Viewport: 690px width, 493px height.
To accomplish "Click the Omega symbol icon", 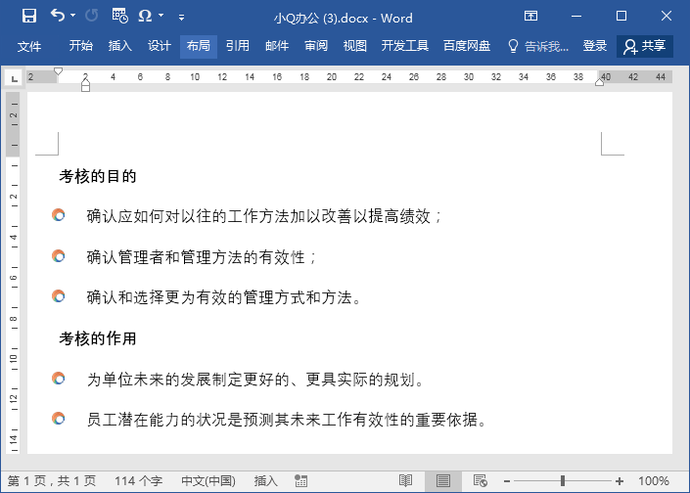I will [x=145, y=17].
